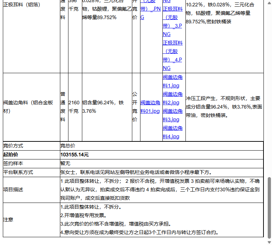Click the 签约样本 row label
Image resolution: width=272 pixels, height=245 pixels.
coord(13,164)
